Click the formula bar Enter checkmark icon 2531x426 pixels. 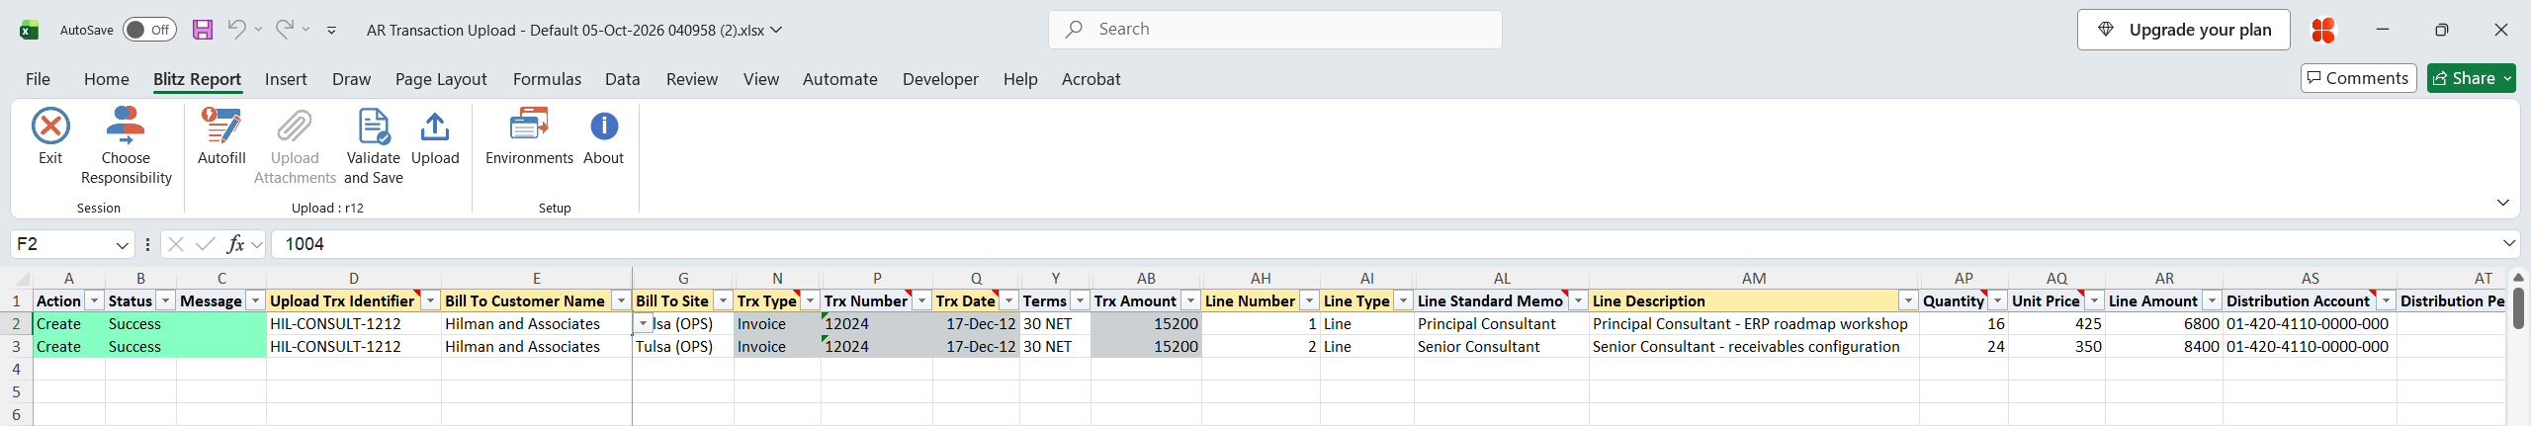(206, 244)
